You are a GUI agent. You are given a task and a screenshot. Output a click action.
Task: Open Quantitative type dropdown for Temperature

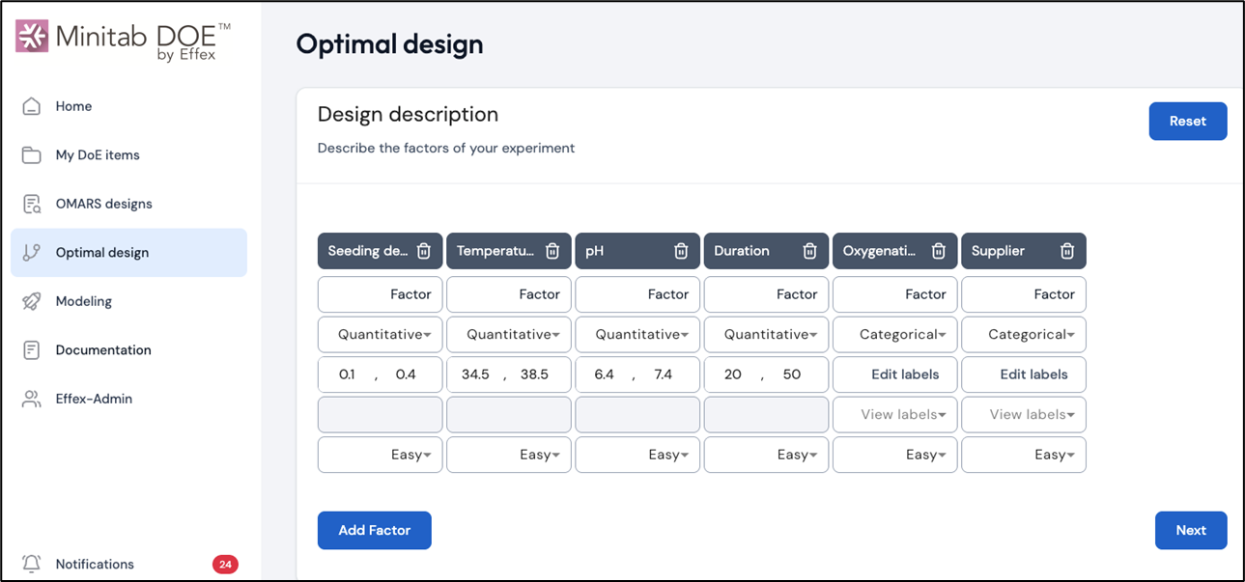tap(509, 335)
